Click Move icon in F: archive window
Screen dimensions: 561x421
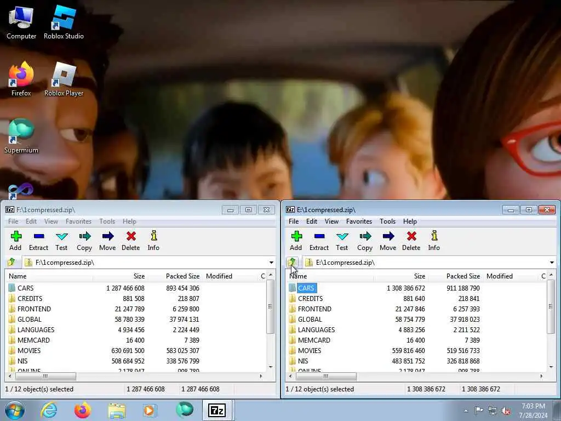[107, 241]
